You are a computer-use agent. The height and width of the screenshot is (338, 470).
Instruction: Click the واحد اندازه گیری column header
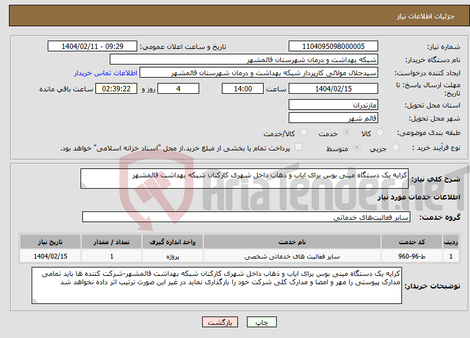tap(172, 242)
